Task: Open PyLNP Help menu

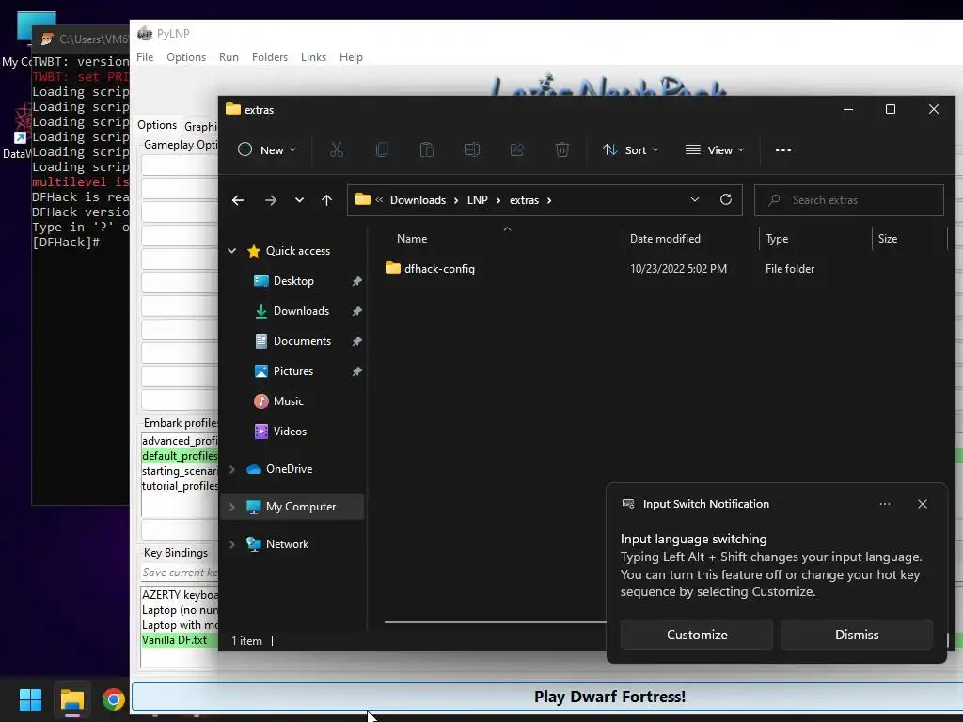Action: coord(351,57)
